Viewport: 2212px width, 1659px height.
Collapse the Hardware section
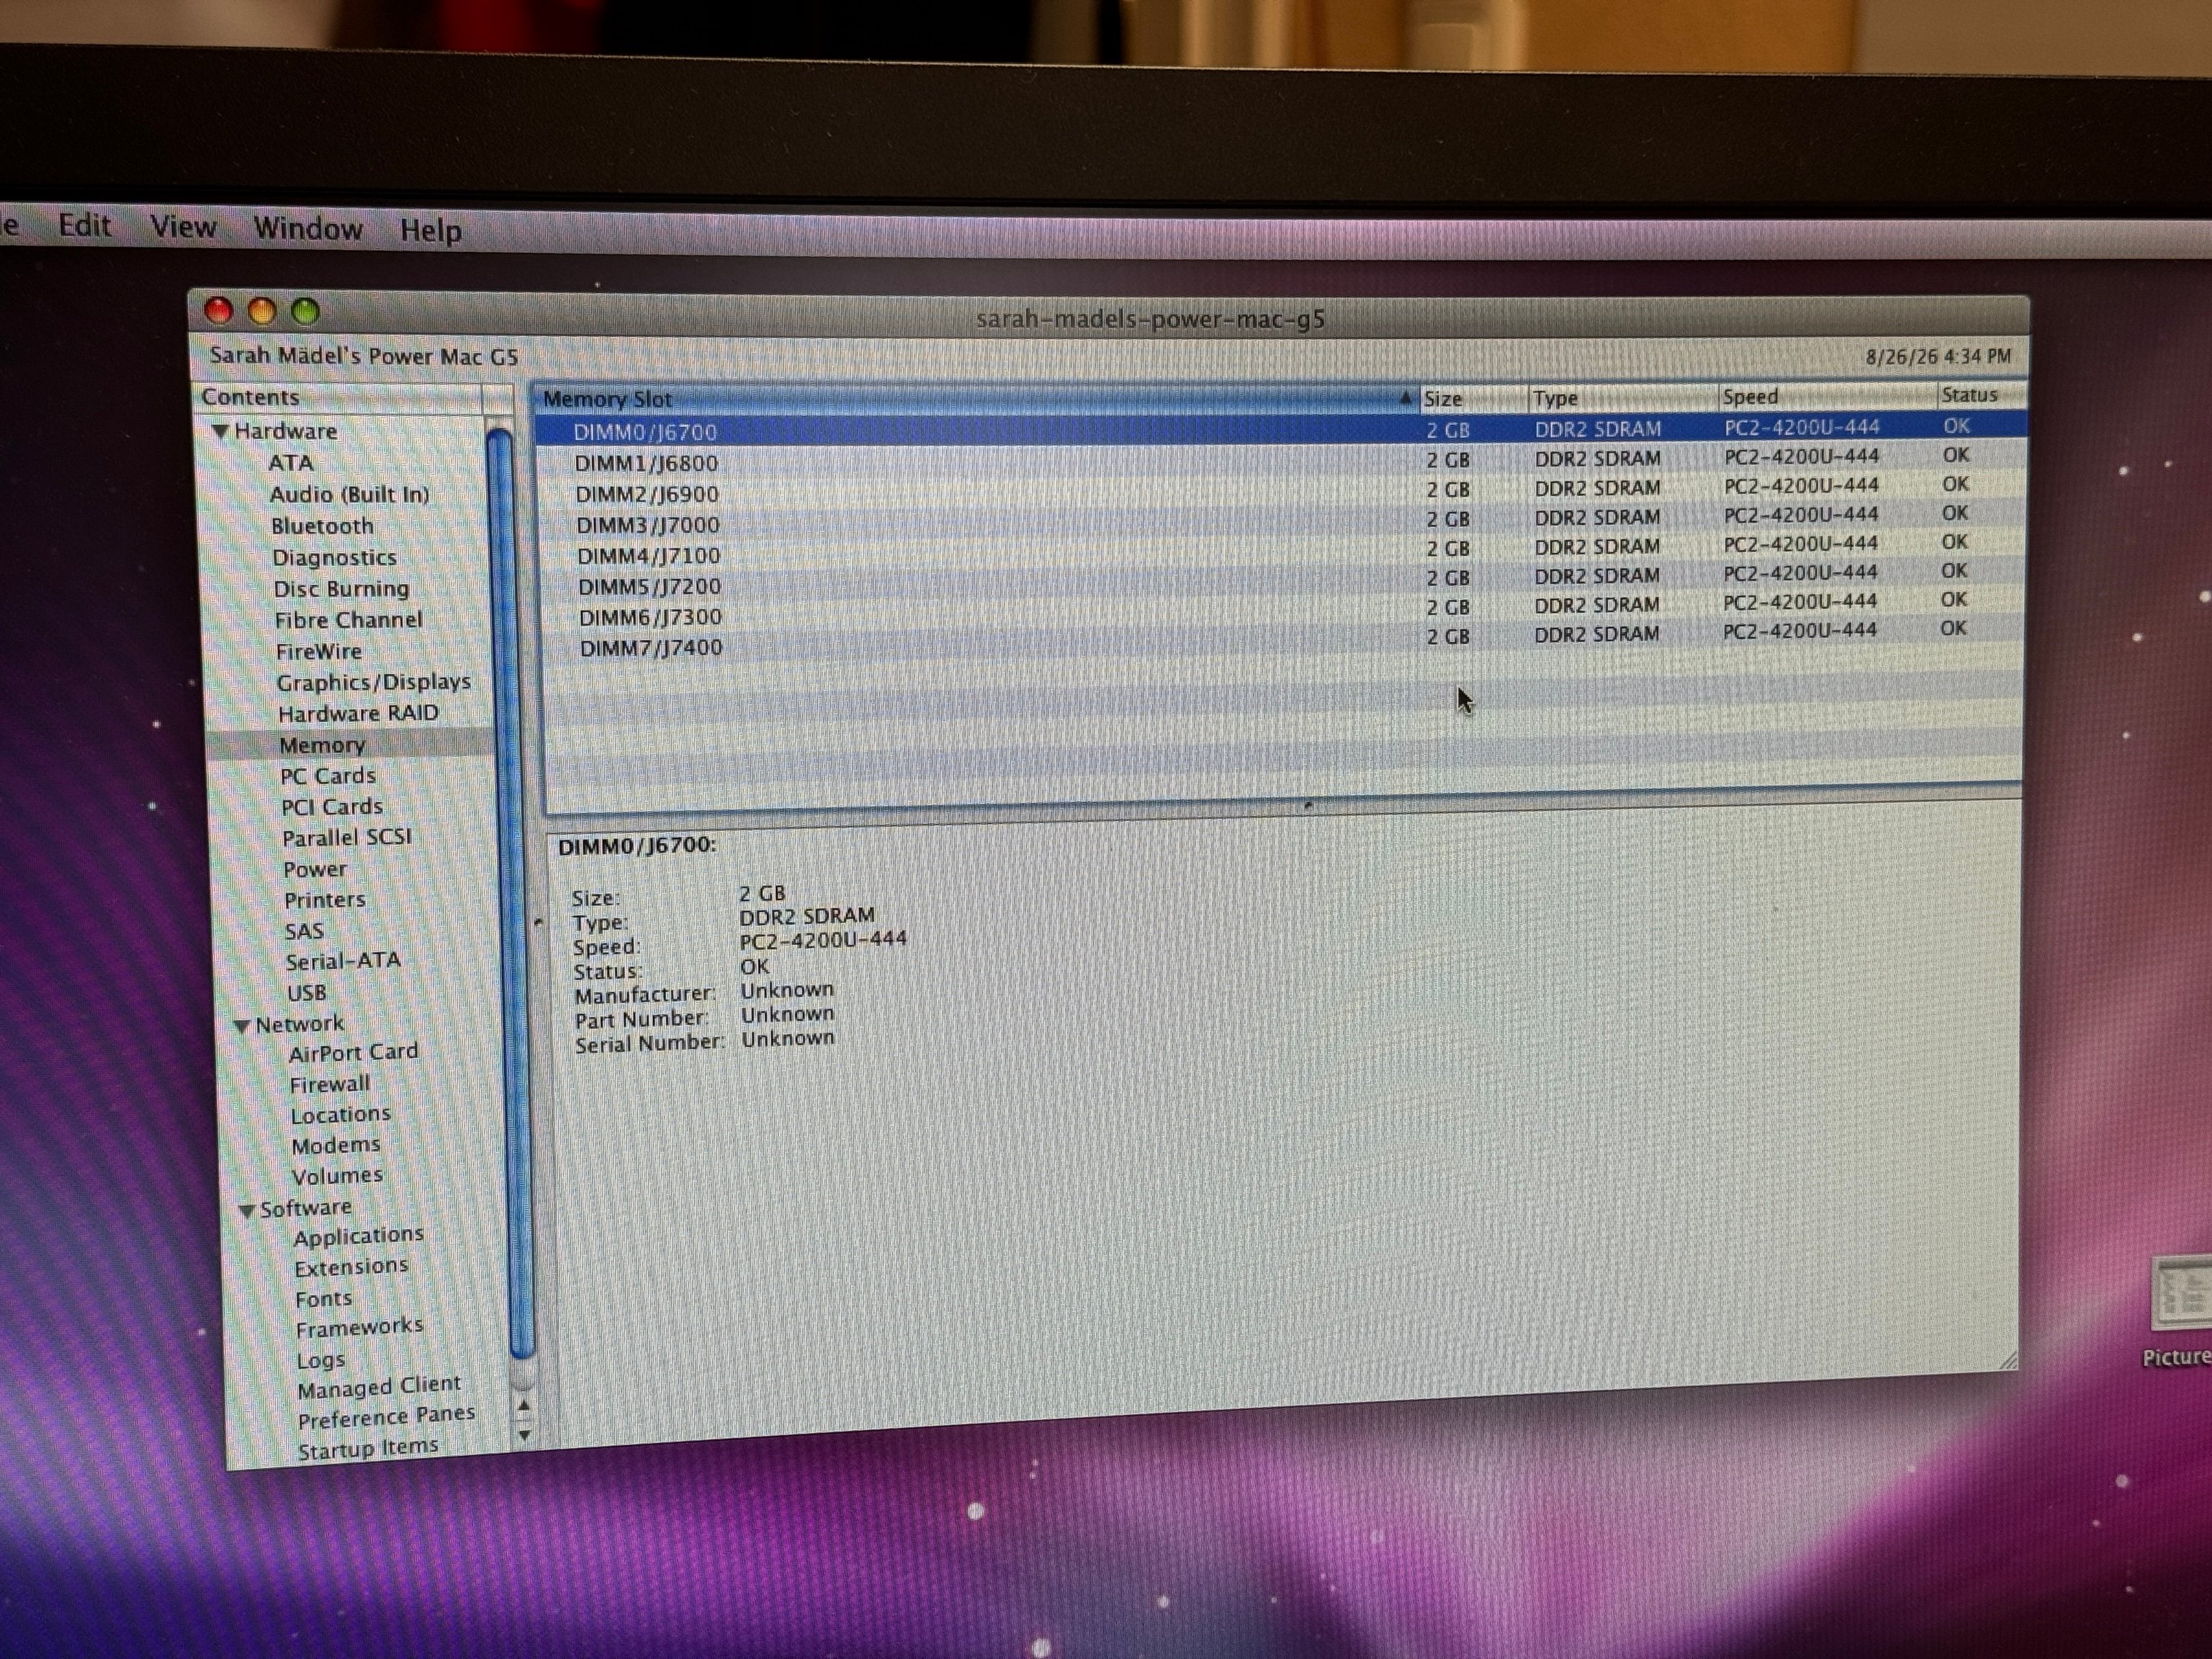pos(221,432)
